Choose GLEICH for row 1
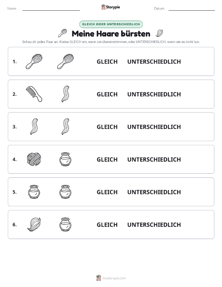 tap(107, 62)
